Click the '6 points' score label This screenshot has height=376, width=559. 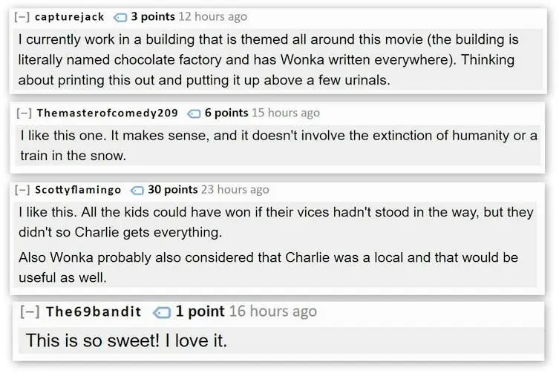tap(226, 113)
